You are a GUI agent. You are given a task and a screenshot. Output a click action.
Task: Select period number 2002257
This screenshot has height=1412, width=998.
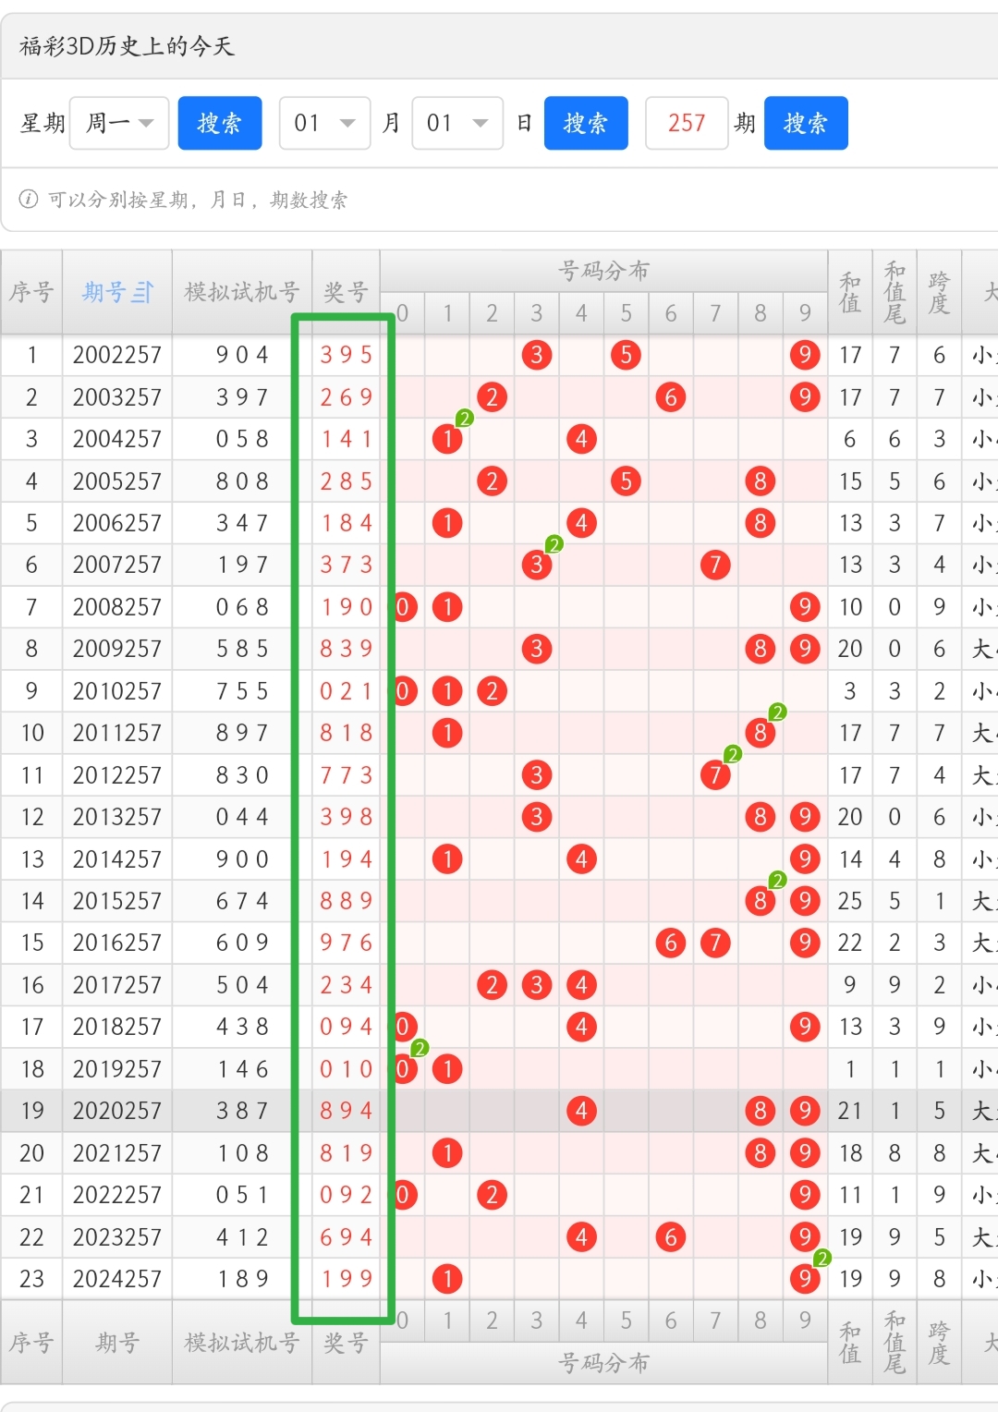click(117, 355)
